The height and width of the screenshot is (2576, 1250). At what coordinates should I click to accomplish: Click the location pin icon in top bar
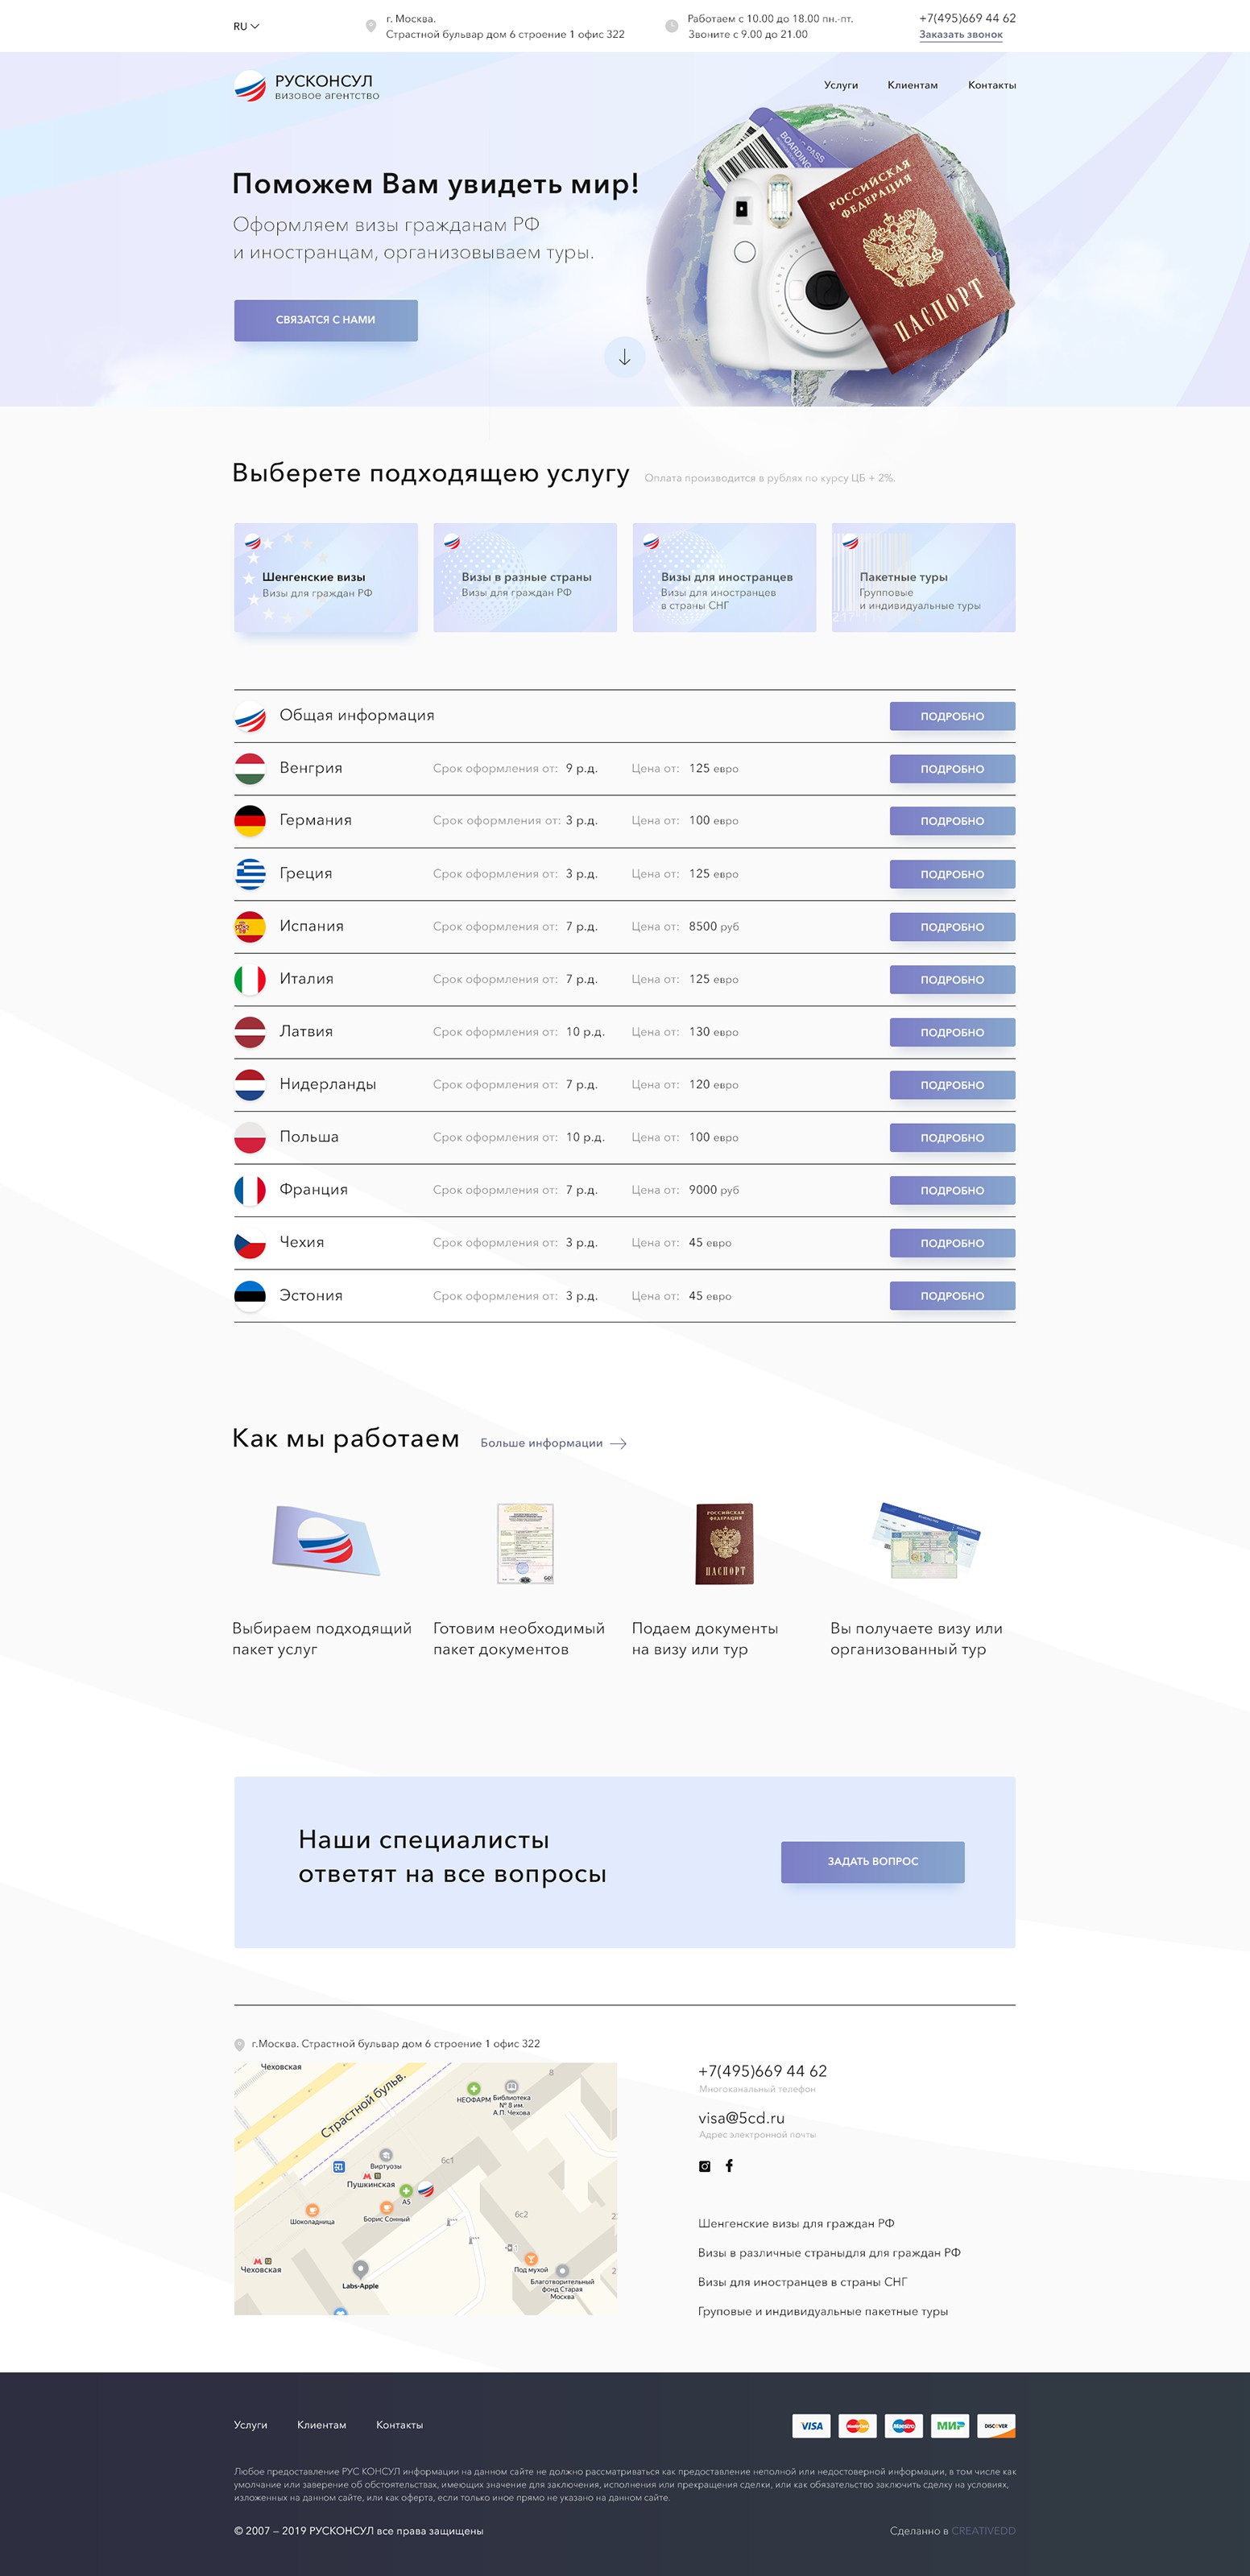tap(370, 26)
